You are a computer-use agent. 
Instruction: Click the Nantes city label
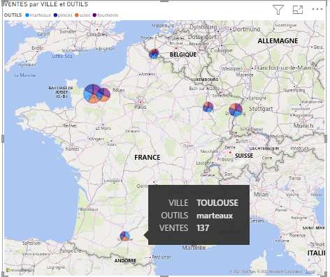click(x=72, y=149)
